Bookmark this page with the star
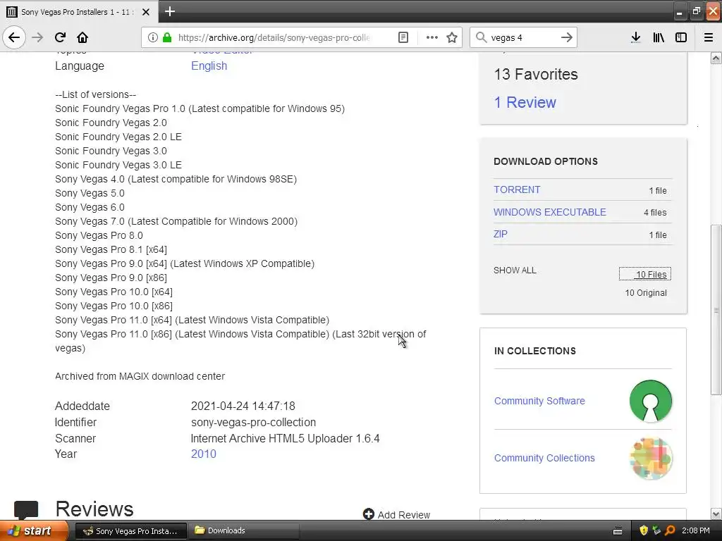This screenshot has height=541, width=722. pyautogui.click(x=452, y=37)
